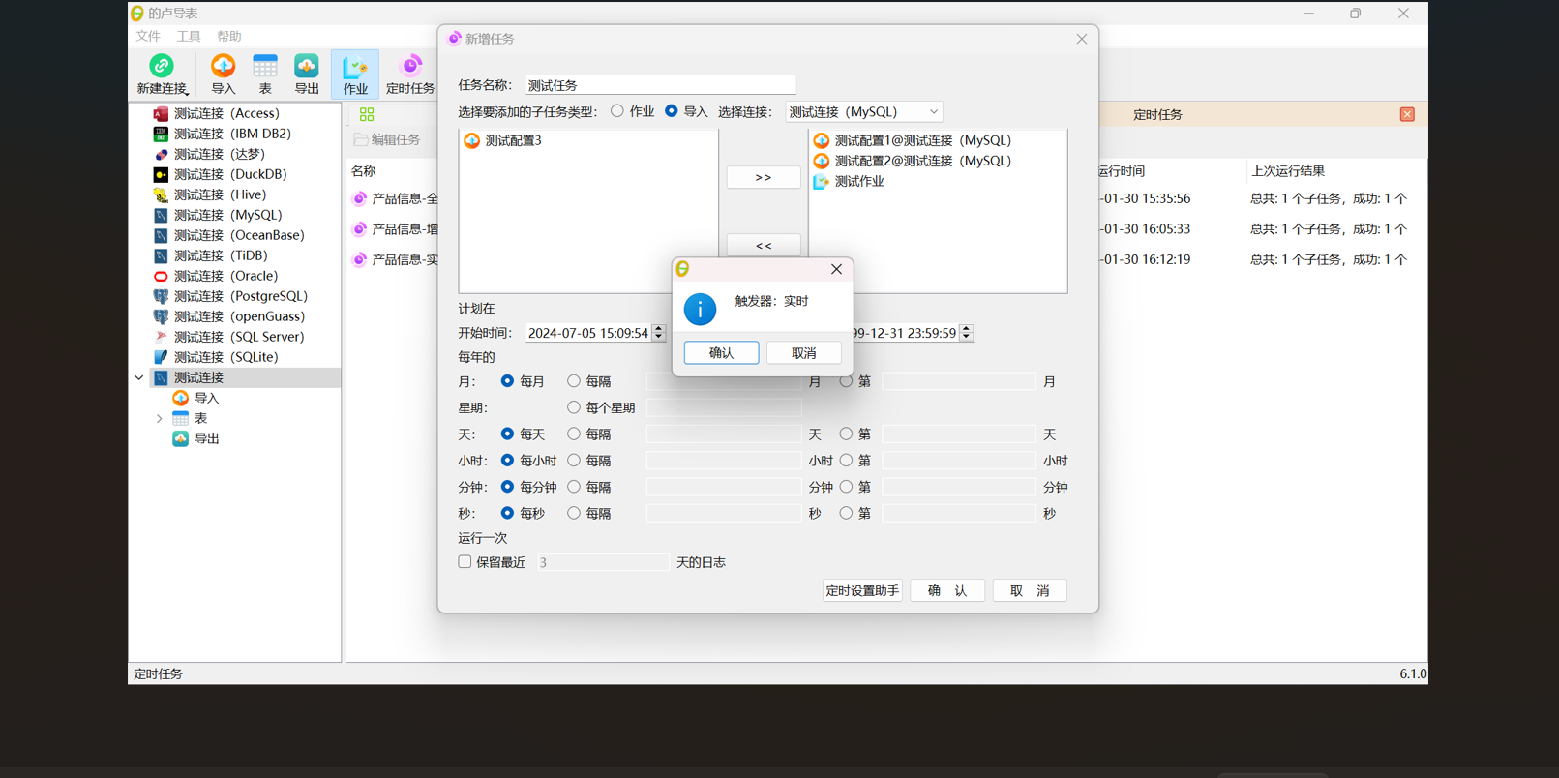1559x778 pixels.
Task: Select 每个星期 radio button
Action: [574, 407]
